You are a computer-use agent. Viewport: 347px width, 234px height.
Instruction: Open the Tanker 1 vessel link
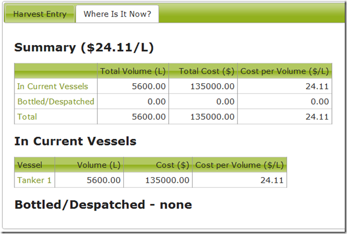34,180
